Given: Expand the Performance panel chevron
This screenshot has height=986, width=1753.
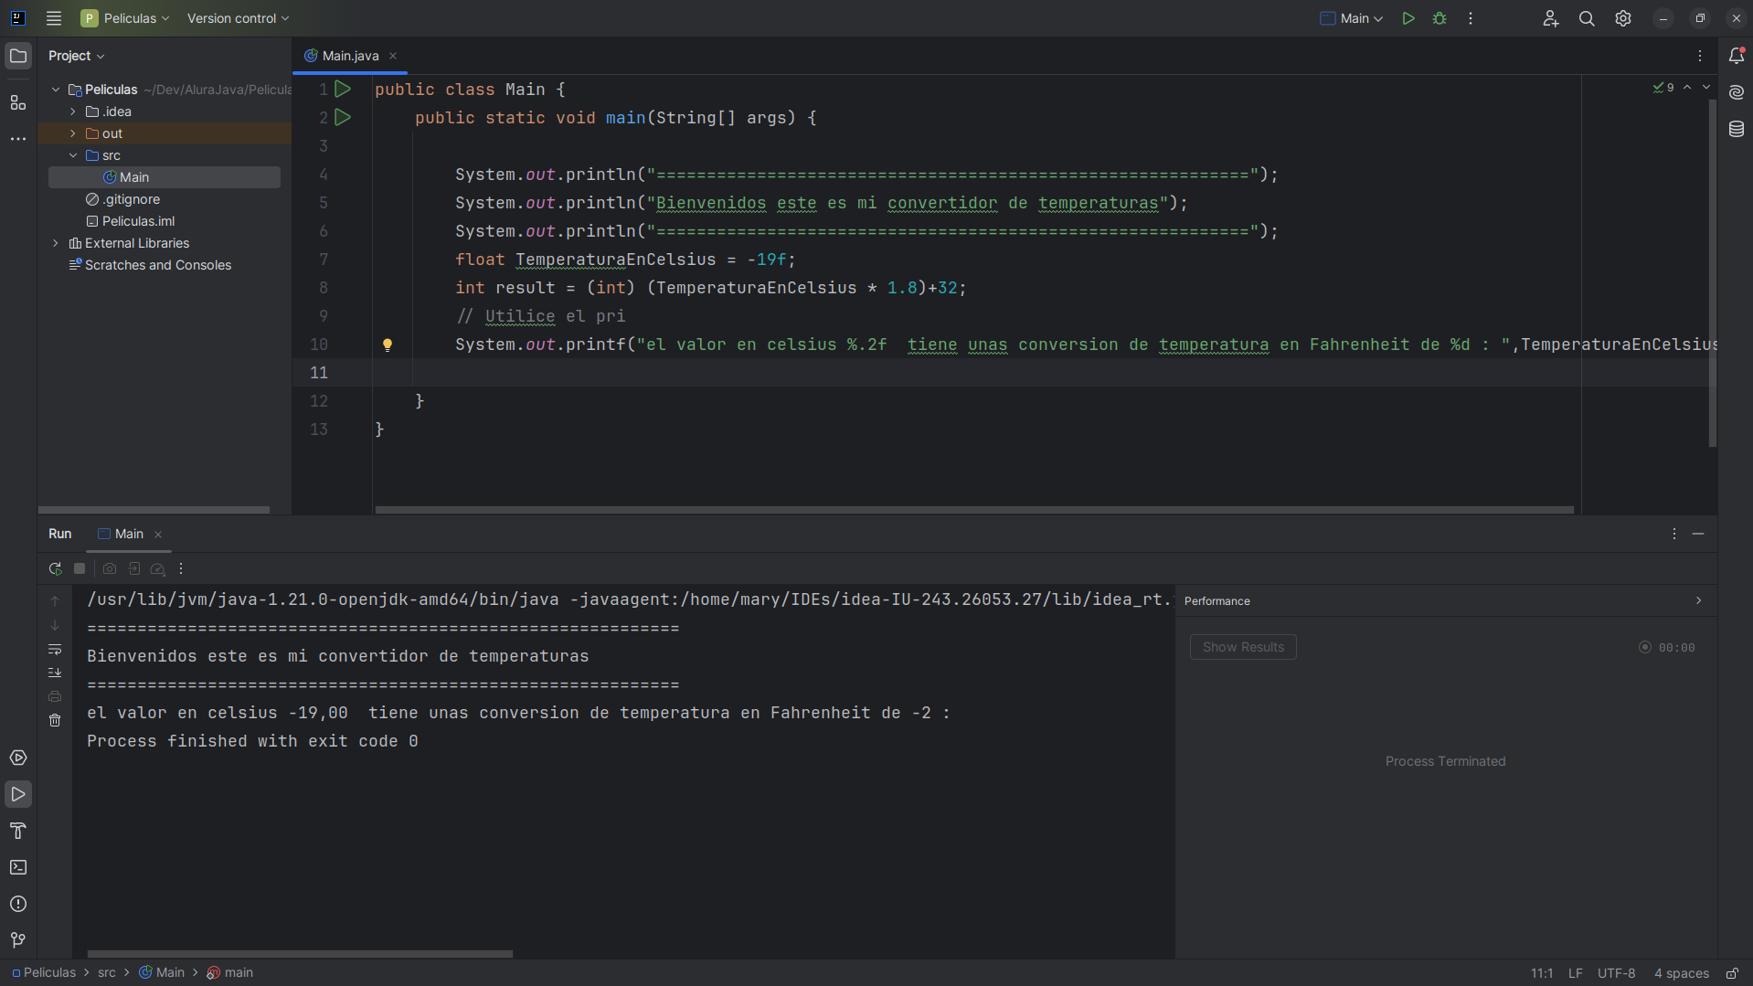Looking at the screenshot, I should (x=1699, y=600).
